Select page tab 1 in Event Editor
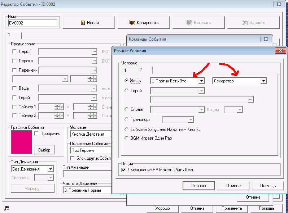 point(13,35)
